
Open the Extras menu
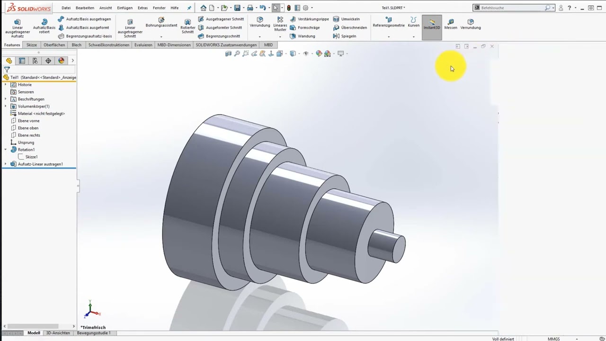tap(143, 8)
